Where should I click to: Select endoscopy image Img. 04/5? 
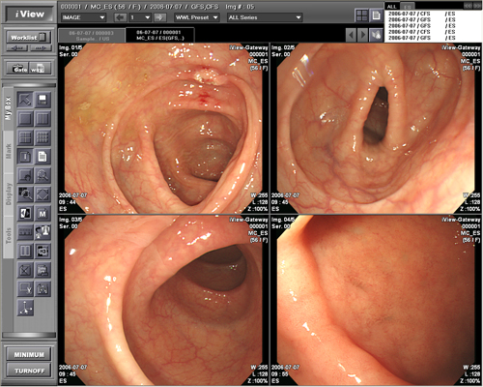coord(376,300)
